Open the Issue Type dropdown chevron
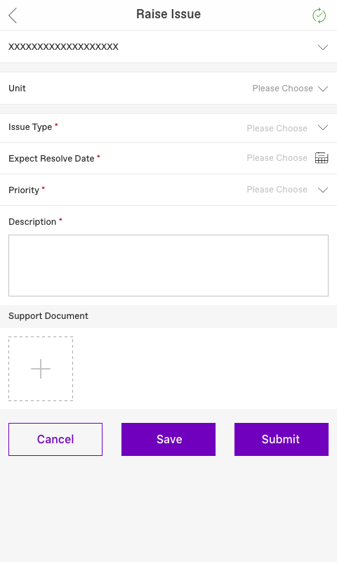337x562 pixels. [x=323, y=128]
